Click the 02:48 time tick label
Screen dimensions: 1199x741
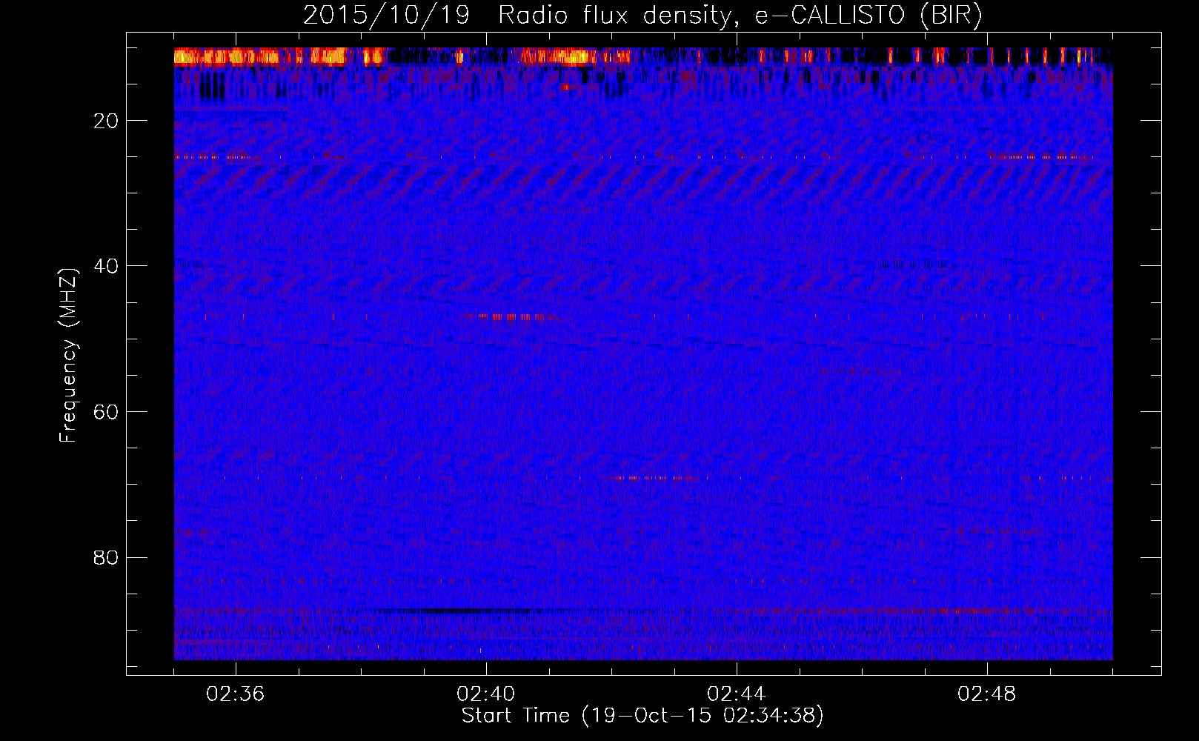click(987, 694)
